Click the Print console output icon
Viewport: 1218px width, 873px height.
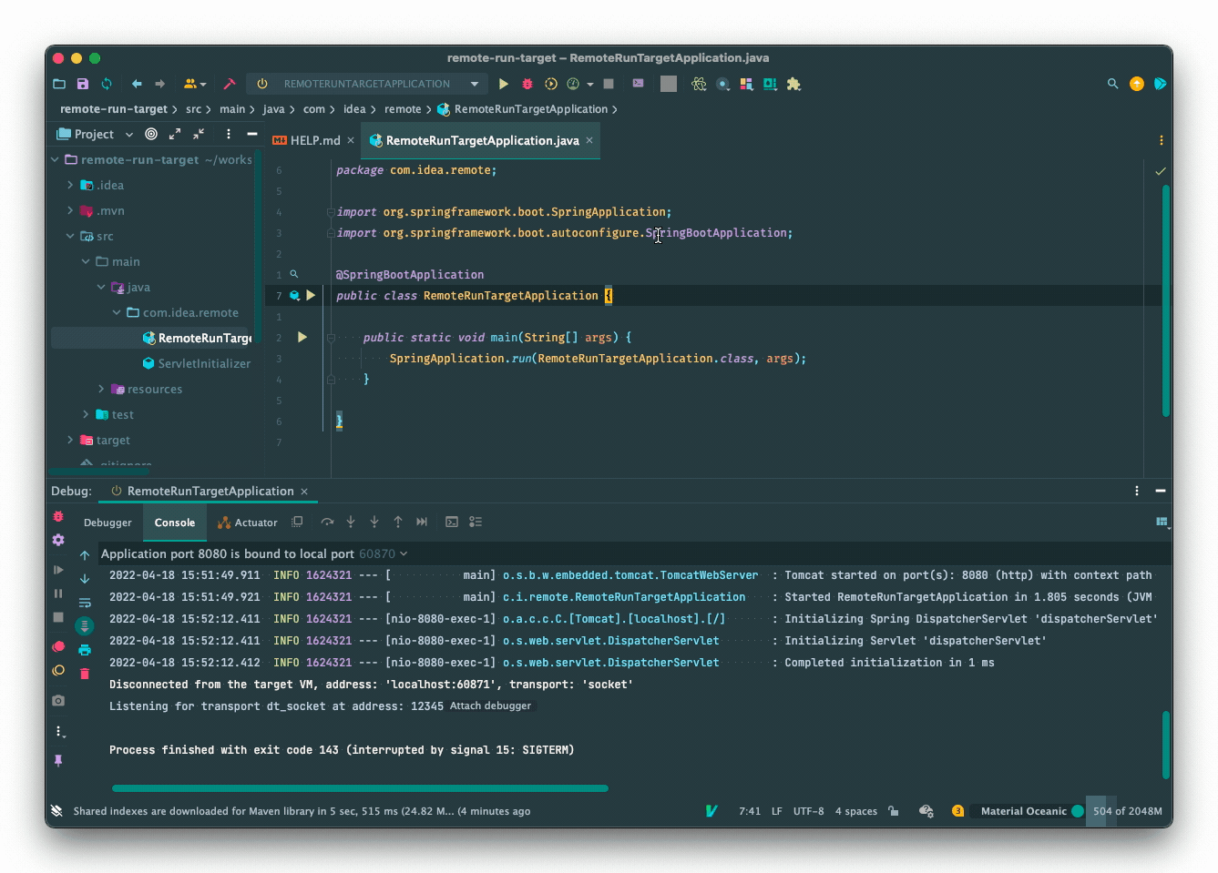[x=85, y=650]
